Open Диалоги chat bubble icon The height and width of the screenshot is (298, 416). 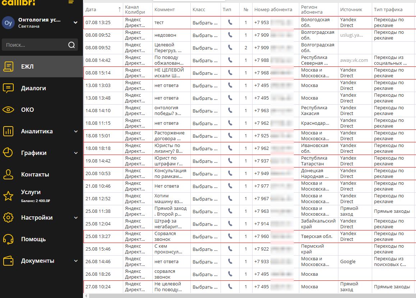(8, 88)
